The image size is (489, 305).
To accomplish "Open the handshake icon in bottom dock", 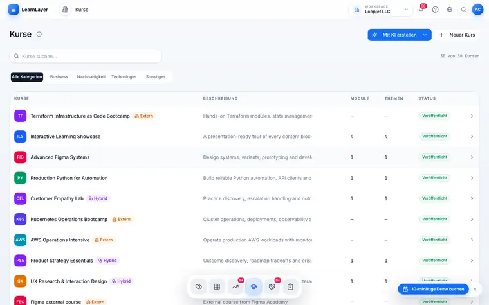I will (x=272, y=286).
